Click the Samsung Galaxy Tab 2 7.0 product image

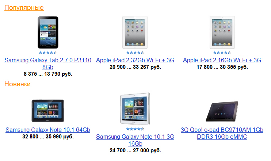point(48,32)
